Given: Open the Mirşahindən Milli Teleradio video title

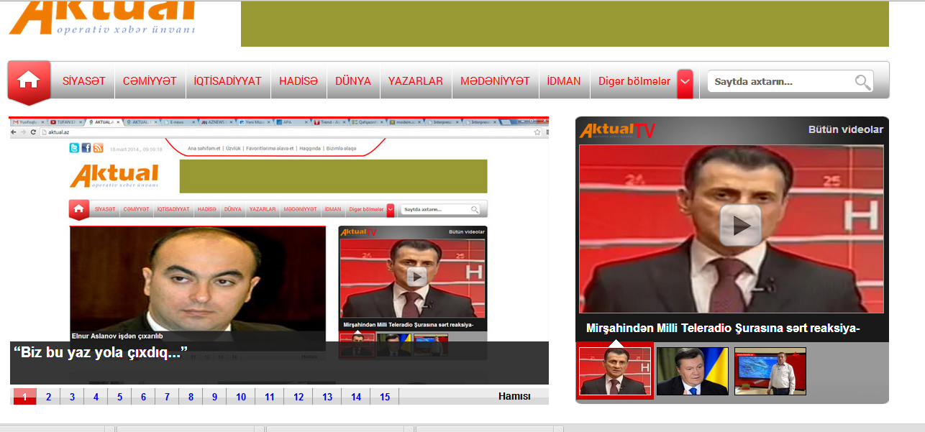Looking at the screenshot, I should tap(723, 328).
